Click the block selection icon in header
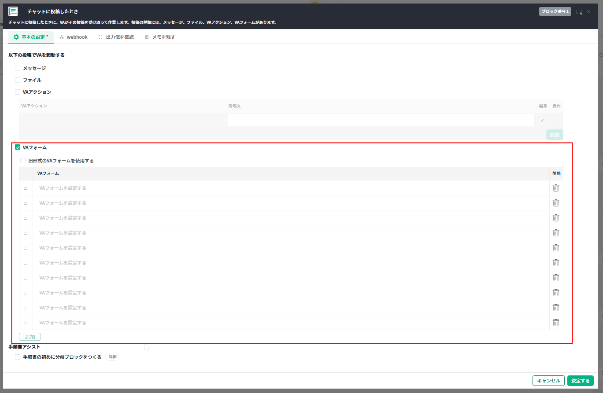 click(x=579, y=12)
